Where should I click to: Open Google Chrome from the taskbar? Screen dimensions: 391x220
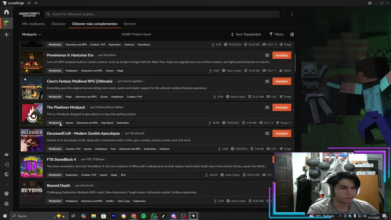coord(133,216)
